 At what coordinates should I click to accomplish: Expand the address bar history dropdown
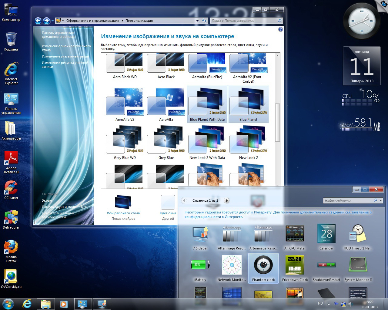click(197, 21)
